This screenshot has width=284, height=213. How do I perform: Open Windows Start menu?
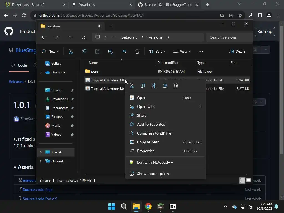[111, 206]
